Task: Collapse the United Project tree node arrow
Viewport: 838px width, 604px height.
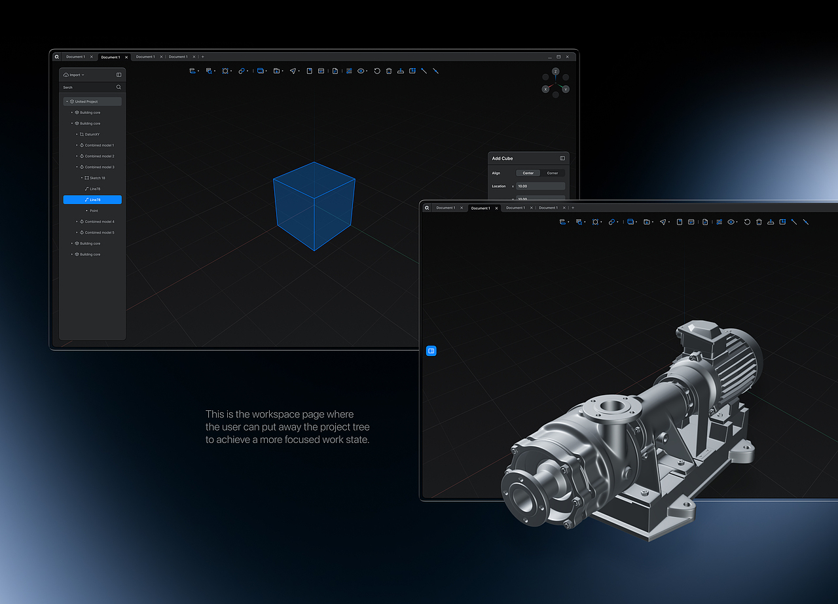Action: point(67,101)
